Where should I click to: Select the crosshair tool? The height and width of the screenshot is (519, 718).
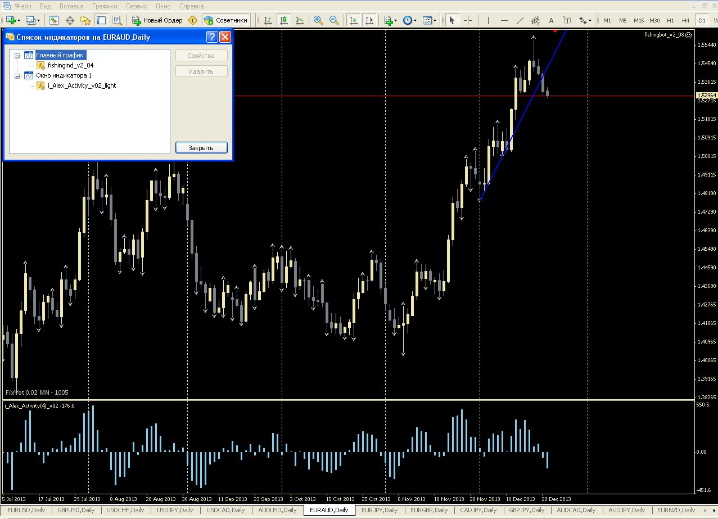coord(468,20)
